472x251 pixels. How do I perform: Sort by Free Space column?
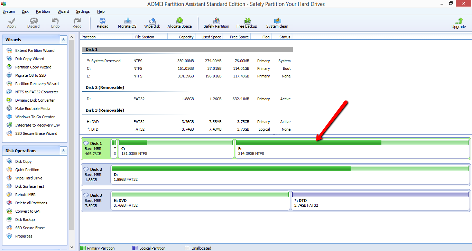(237, 37)
